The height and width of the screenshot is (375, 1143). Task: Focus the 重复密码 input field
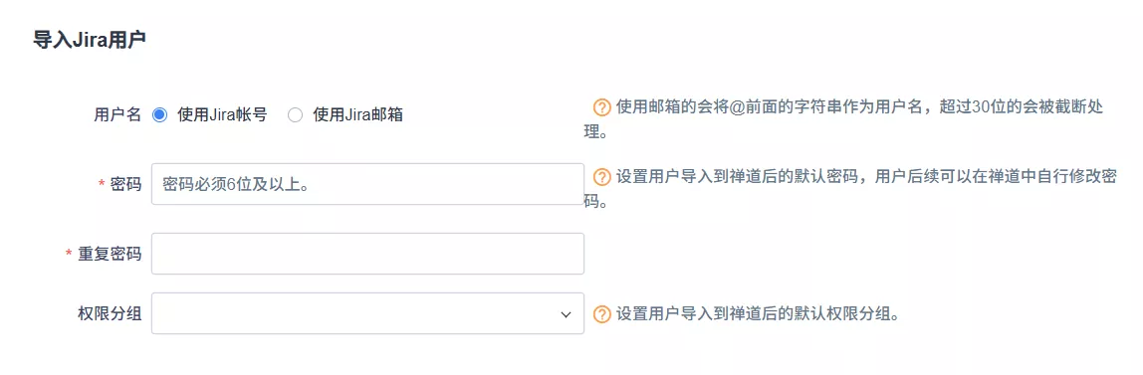[x=367, y=254]
